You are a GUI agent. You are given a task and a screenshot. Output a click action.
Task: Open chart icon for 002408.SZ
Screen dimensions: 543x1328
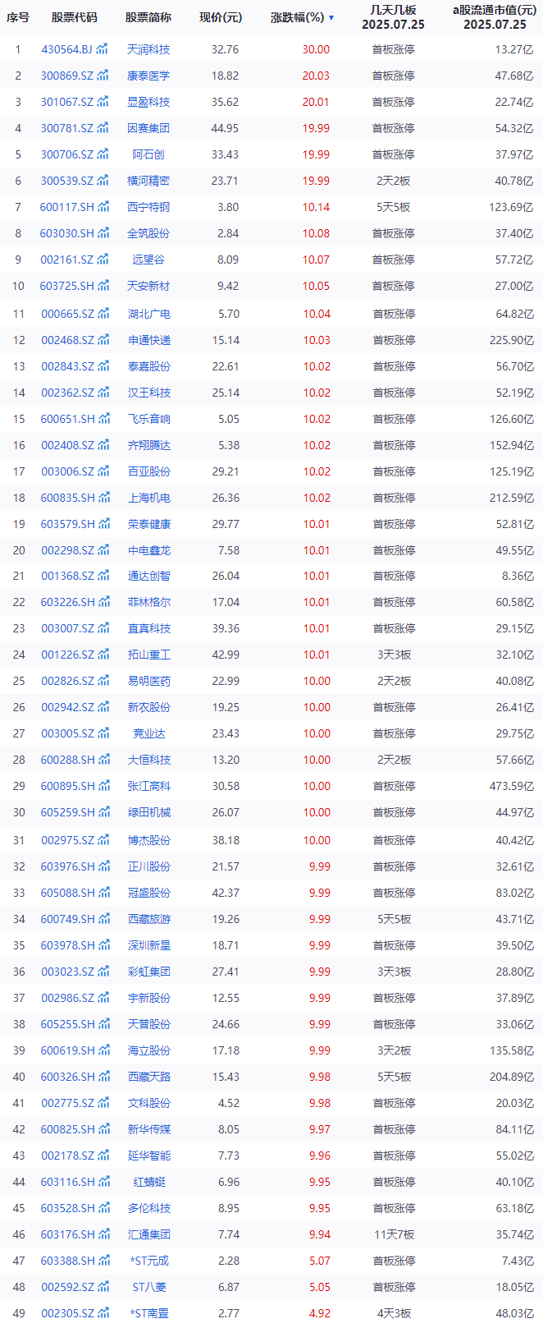click(x=103, y=445)
